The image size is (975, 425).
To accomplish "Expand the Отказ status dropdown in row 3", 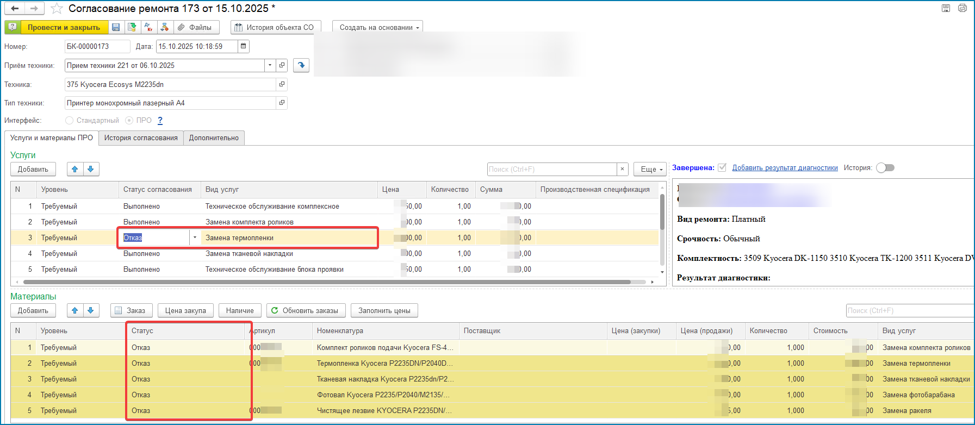I will tap(195, 237).
